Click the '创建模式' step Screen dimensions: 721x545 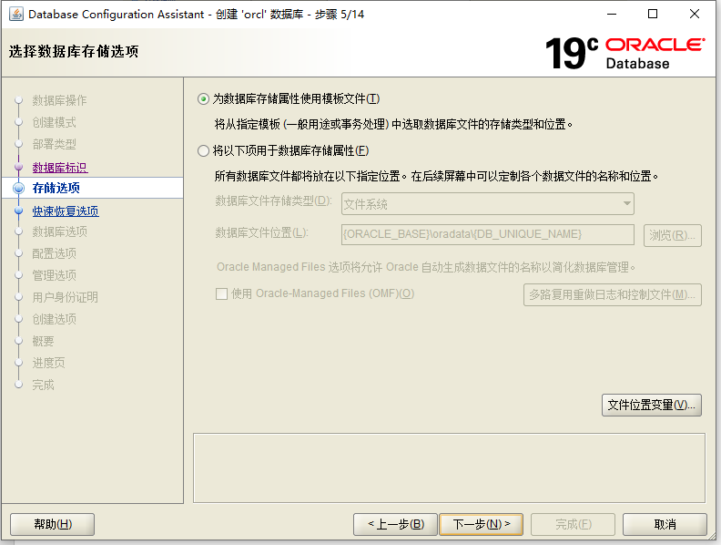tap(55, 122)
